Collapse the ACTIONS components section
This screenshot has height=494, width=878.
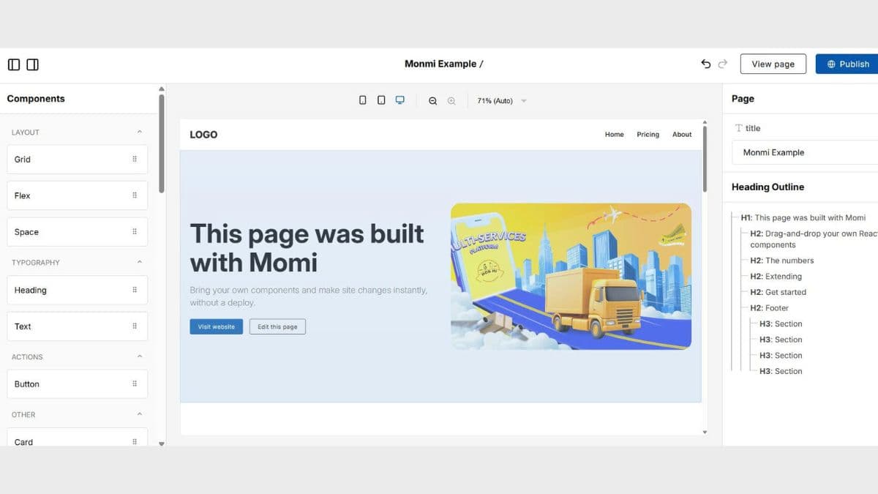coord(140,356)
